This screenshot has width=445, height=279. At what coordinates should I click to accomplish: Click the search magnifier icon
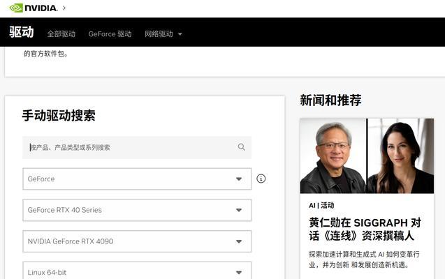(x=241, y=147)
